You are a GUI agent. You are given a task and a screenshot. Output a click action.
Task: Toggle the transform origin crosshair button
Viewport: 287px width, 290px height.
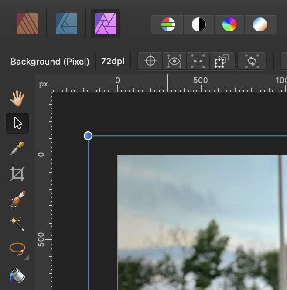[x=150, y=61]
